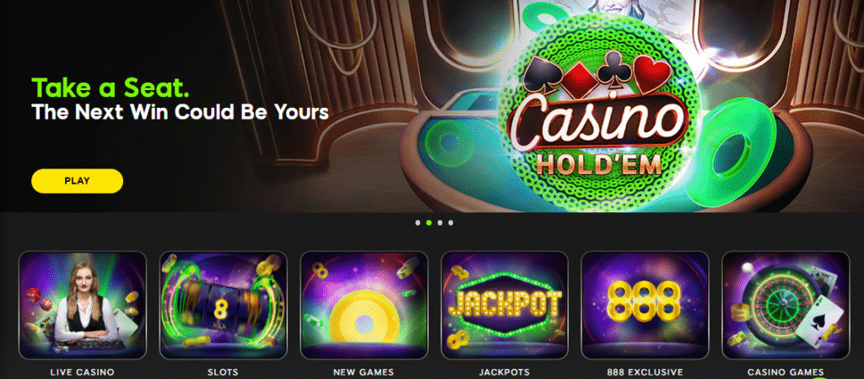Screen dimensions: 864x379
Task: Jump to the last carousel slide dot
Action: [451, 223]
